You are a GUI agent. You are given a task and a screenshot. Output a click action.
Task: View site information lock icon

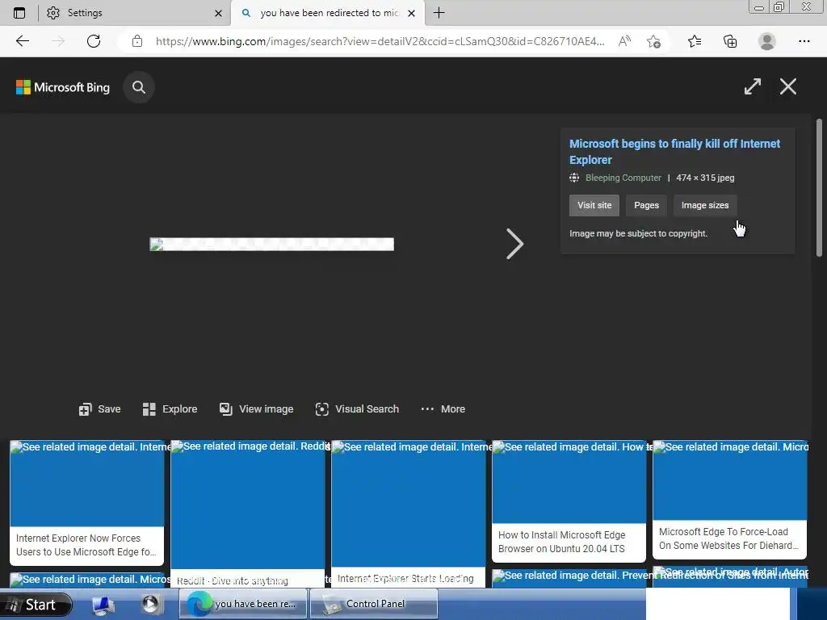tap(137, 41)
